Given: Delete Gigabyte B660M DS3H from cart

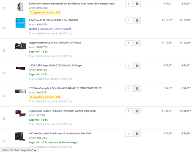Looking at the screenshot, I should tap(137, 43).
